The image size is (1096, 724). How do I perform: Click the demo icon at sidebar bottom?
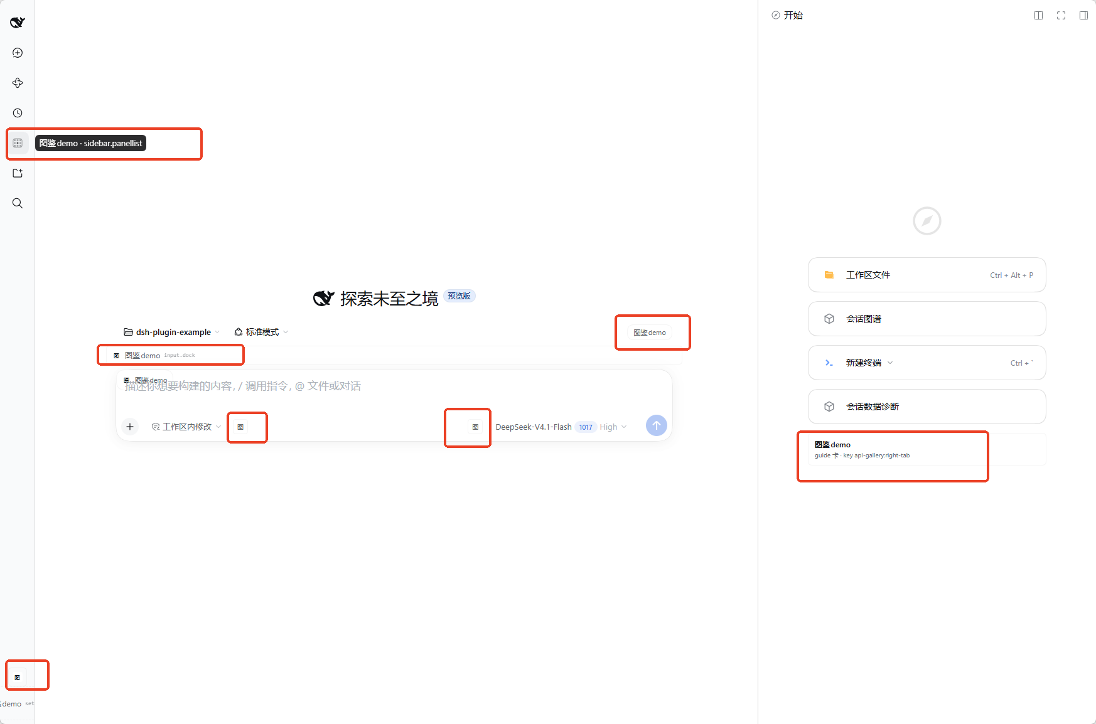tap(18, 678)
